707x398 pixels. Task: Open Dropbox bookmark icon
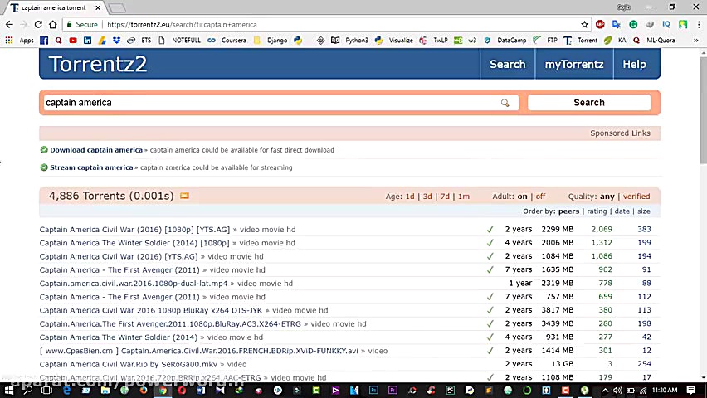(x=116, y=40)
